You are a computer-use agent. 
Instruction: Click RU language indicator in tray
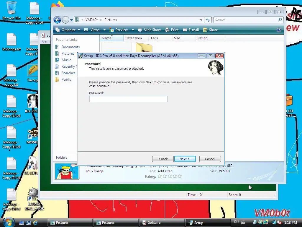(x=237, y=222)
